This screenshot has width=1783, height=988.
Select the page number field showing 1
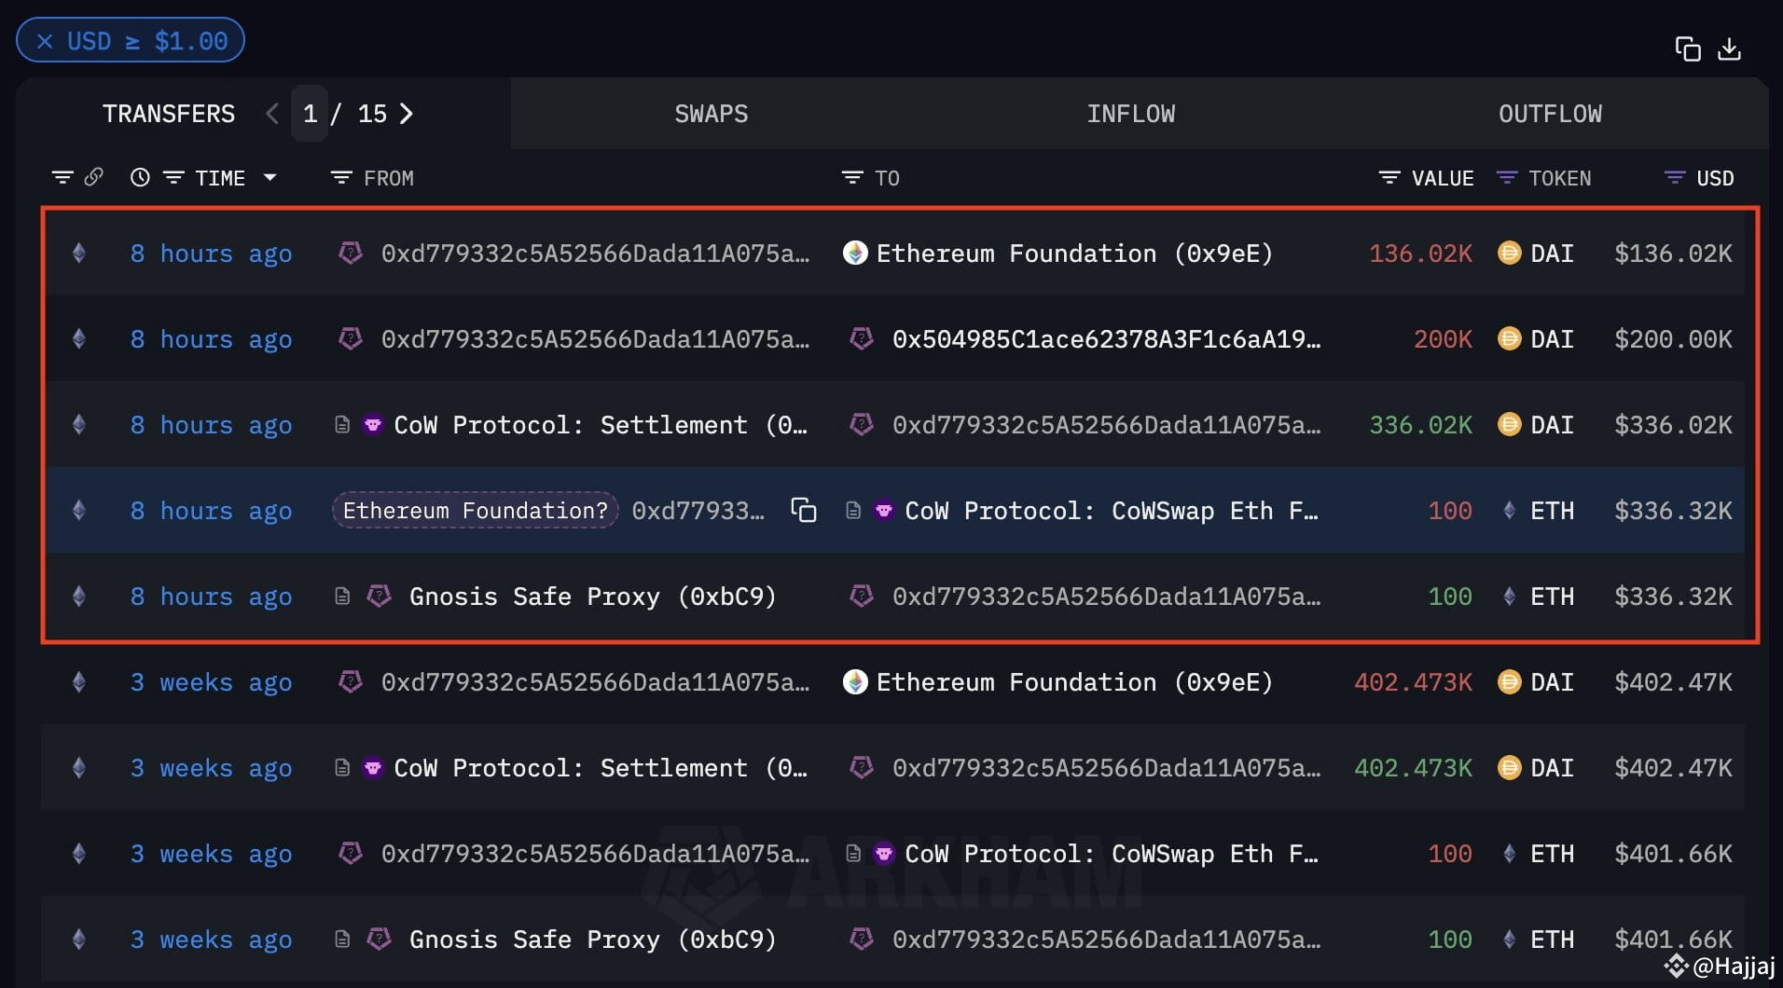(x=310, y=114)
